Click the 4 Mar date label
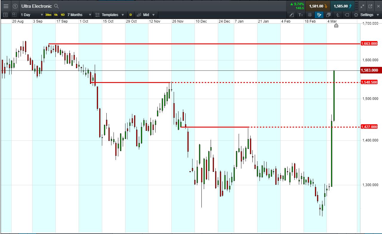This screenshot has width=382, height=234. tap(332, 21)
